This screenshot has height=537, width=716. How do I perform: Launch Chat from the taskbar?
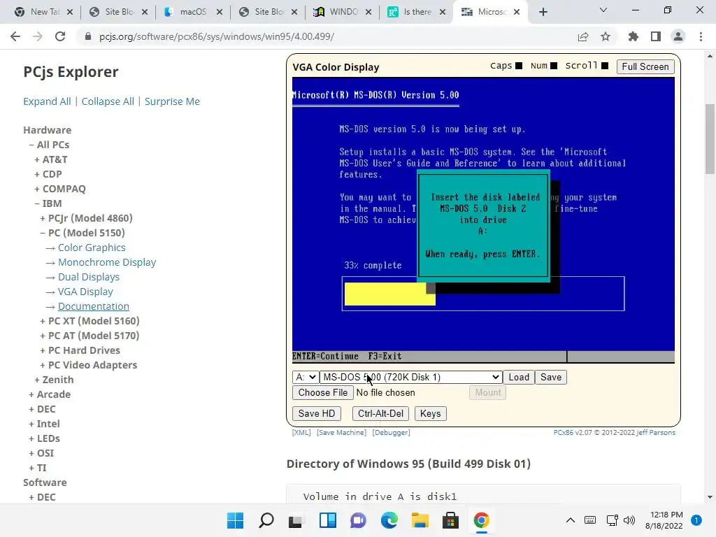pyautogui.click(x=358, y=520)
